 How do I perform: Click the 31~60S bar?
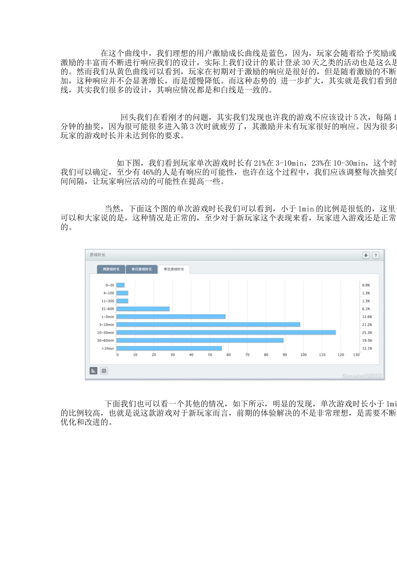[x=143, y=309]
